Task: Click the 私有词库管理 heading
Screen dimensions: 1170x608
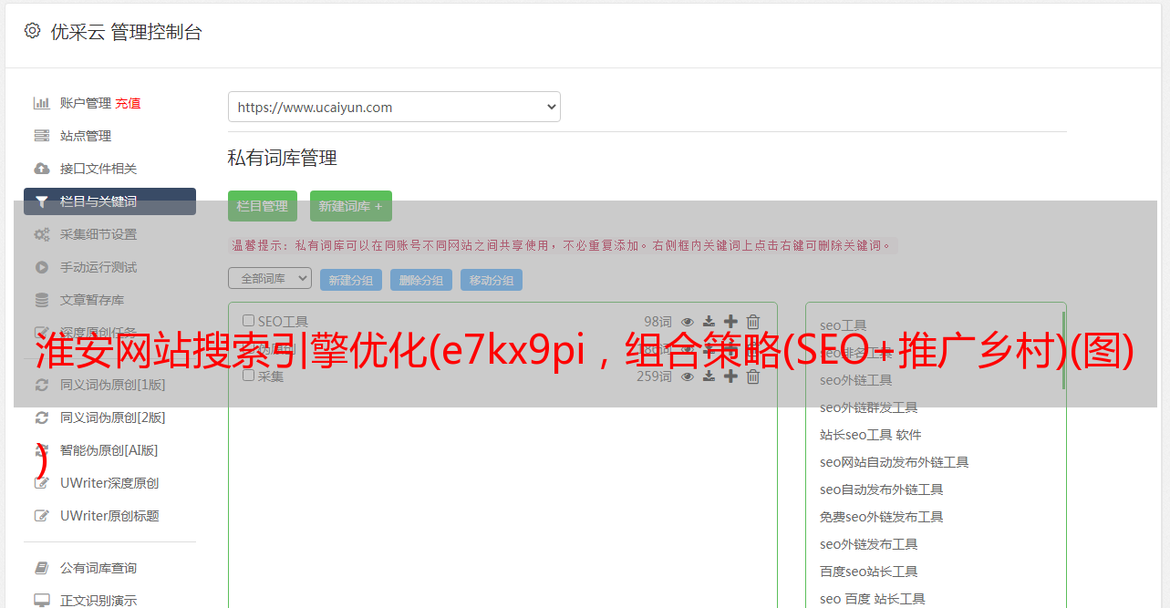Action: (283, 158)
